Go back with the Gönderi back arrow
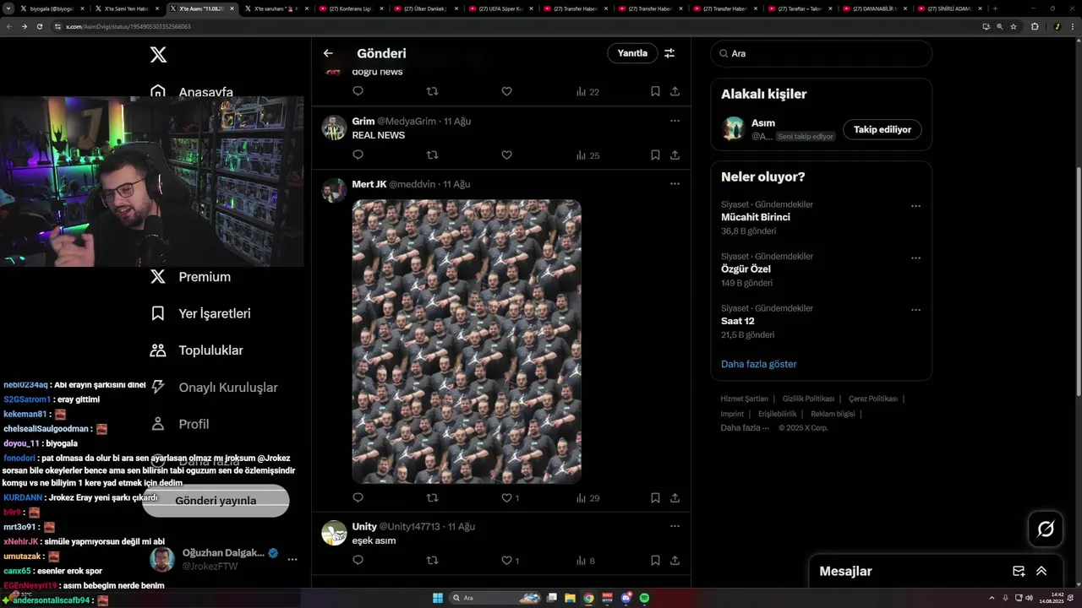1082x608 pixels. (x=328, y=53)
